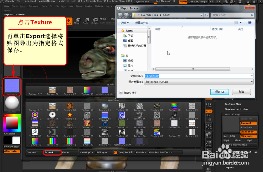
Task: Pick Texture 08 rainbow stripes texture
Action: [174, 107]
